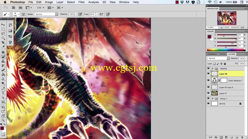Open the layer Fill dropdown arrow

[246, 64]
